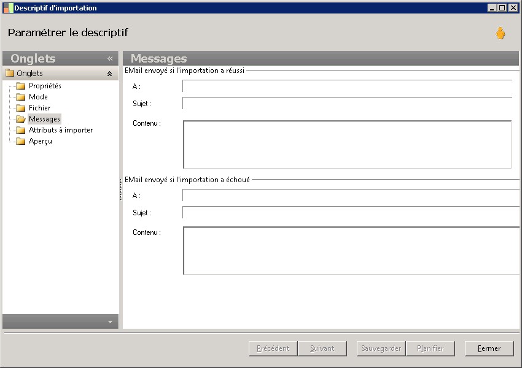Viewport: 522px width, 368px height.
Task: Click the Fermer button
Action: tap(489, 348)
